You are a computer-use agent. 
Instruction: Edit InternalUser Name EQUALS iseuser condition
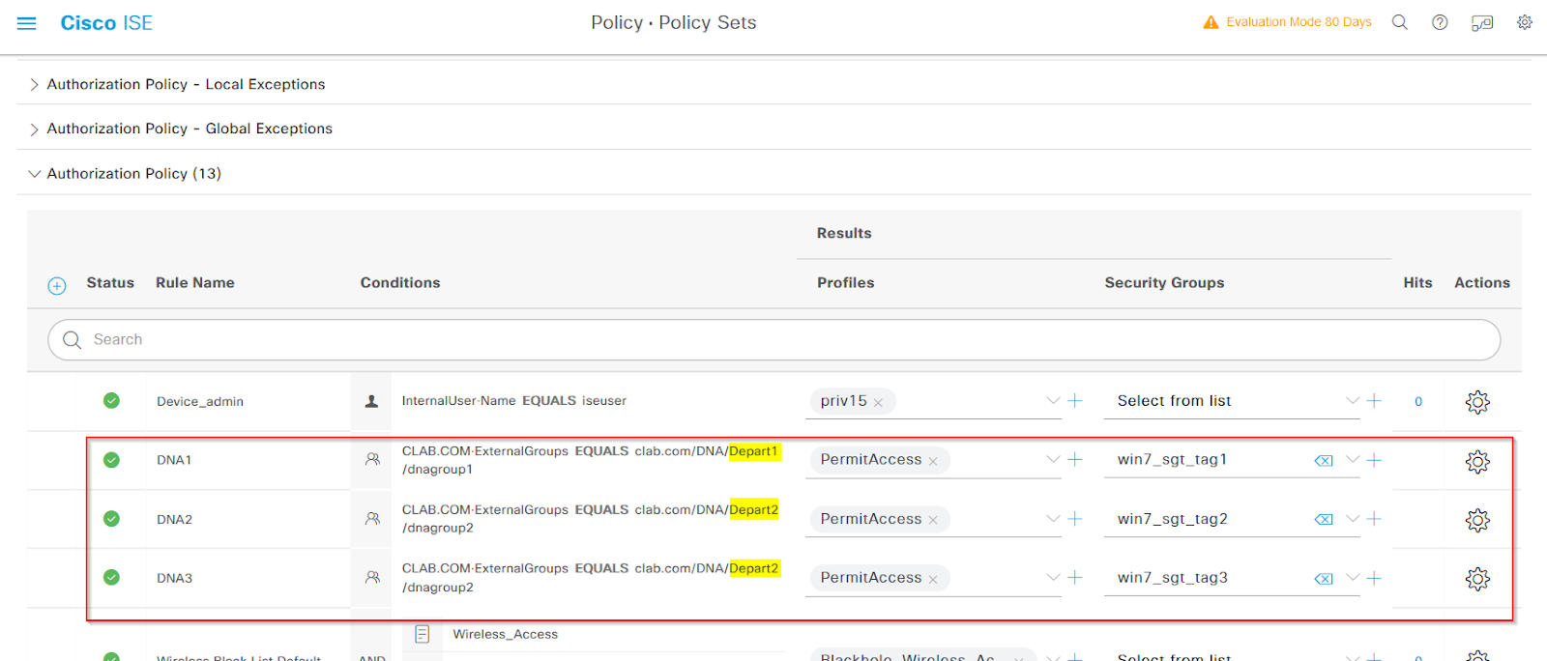pyautogui.click(x=514, y=400)
